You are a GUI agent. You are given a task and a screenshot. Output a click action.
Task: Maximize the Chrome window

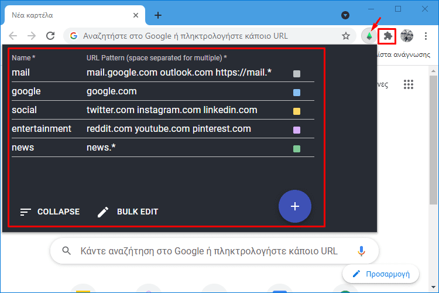(x=398, y=9)
